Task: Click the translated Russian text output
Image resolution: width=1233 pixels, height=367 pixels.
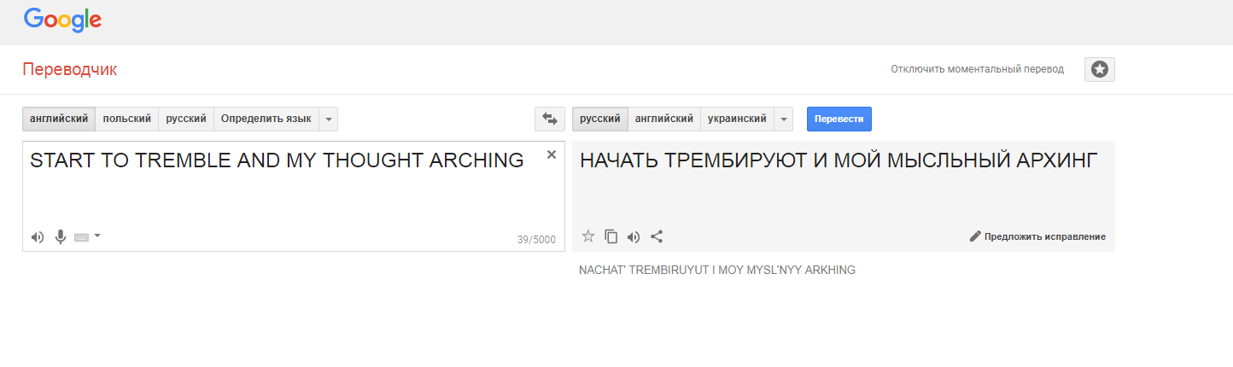Action: pyautogui.click(x=838, y=160)
